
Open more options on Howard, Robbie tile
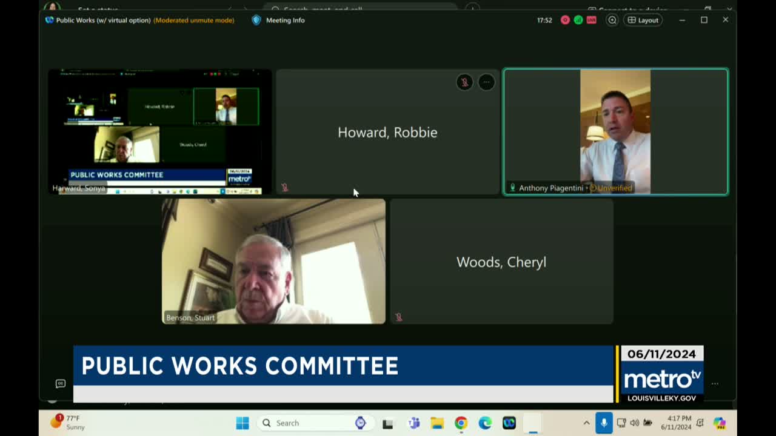(x=486, y=82)
